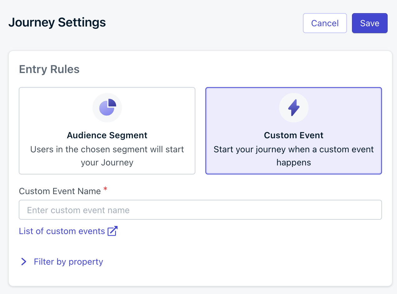Save the journey settings
This screenshot has height=294, width=397.
[x=370, y=23]
